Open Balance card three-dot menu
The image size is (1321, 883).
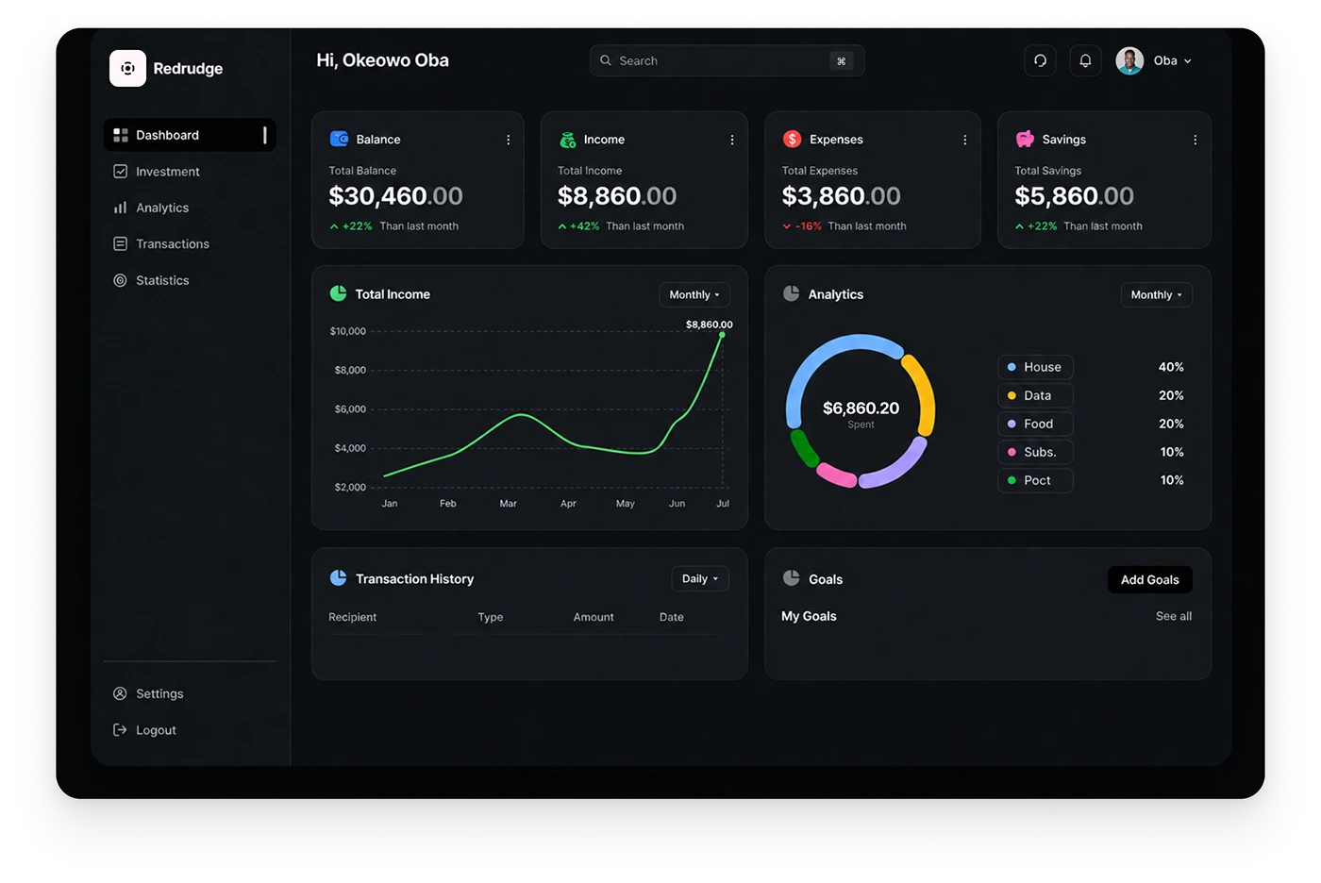point(508,140)
